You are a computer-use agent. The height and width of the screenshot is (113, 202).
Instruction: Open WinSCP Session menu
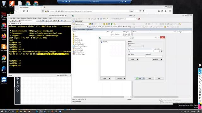tap(115, 27)
